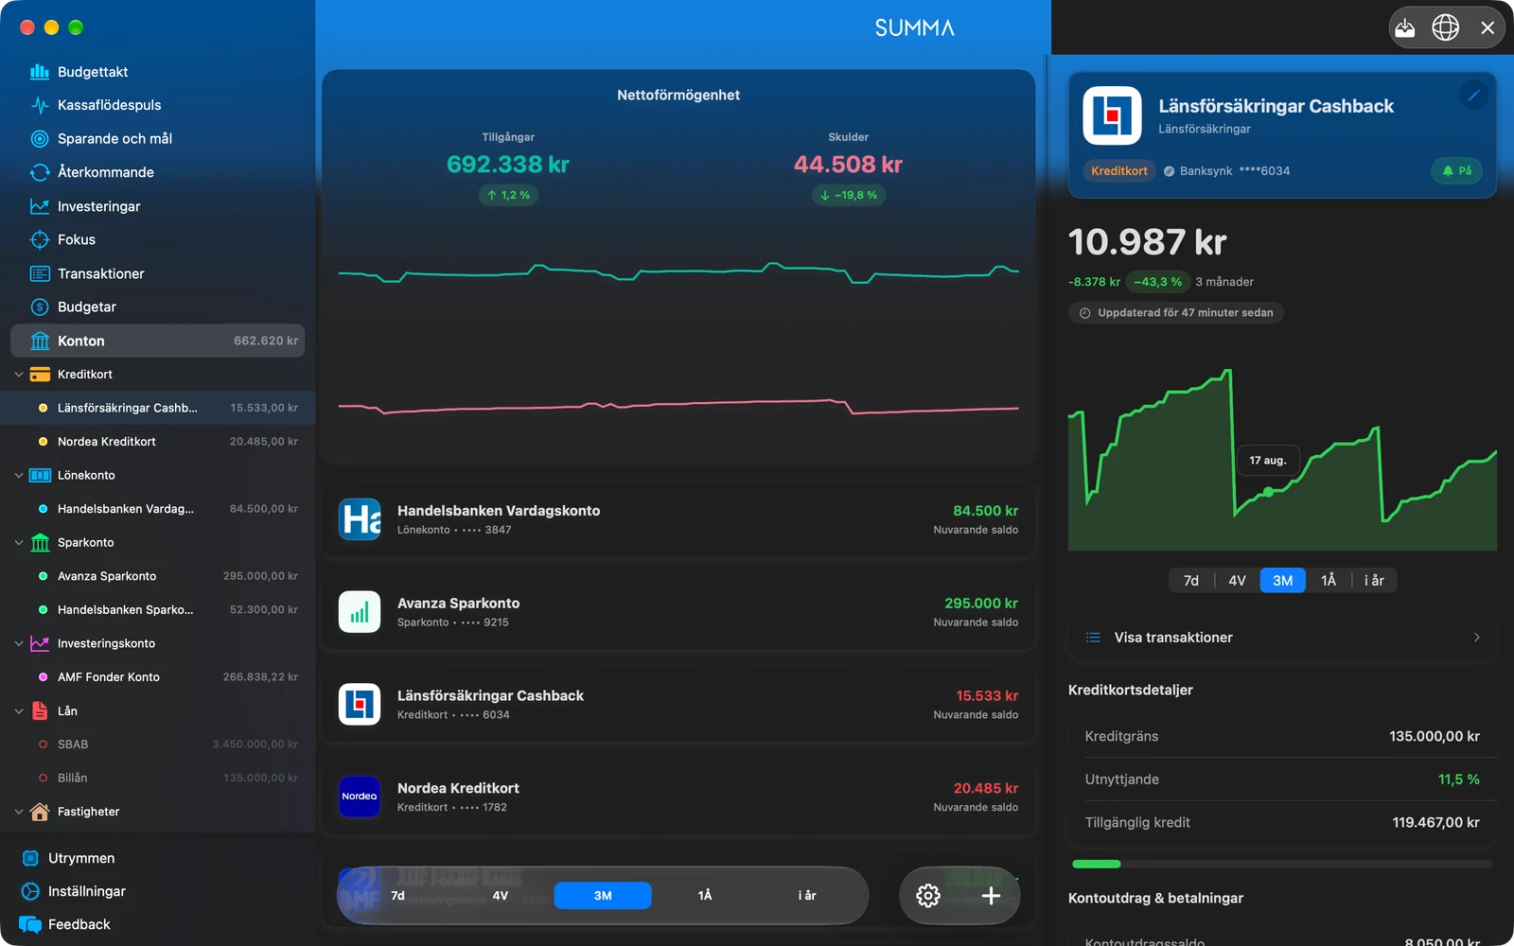Open the Fokus view
1514x946 pixels.
(62, 239)
